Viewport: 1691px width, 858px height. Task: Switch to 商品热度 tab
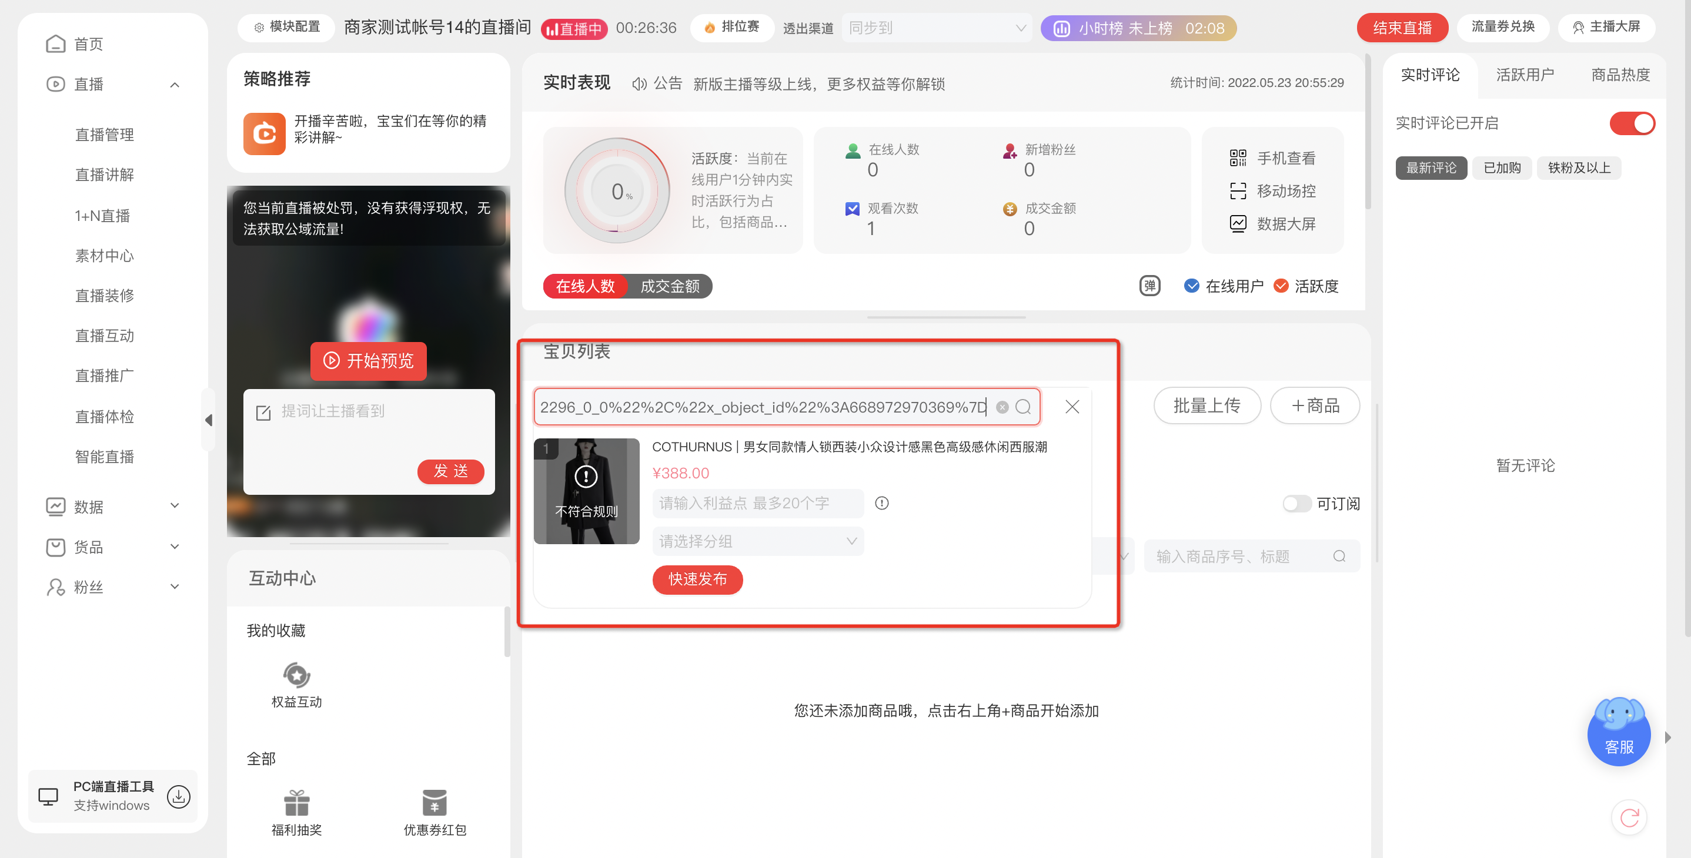(1619, 75)
